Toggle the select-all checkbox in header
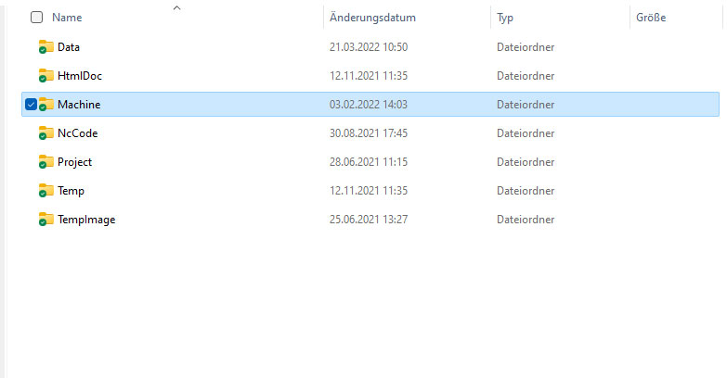This screenshot has height=378, width=727. [37, 18]
